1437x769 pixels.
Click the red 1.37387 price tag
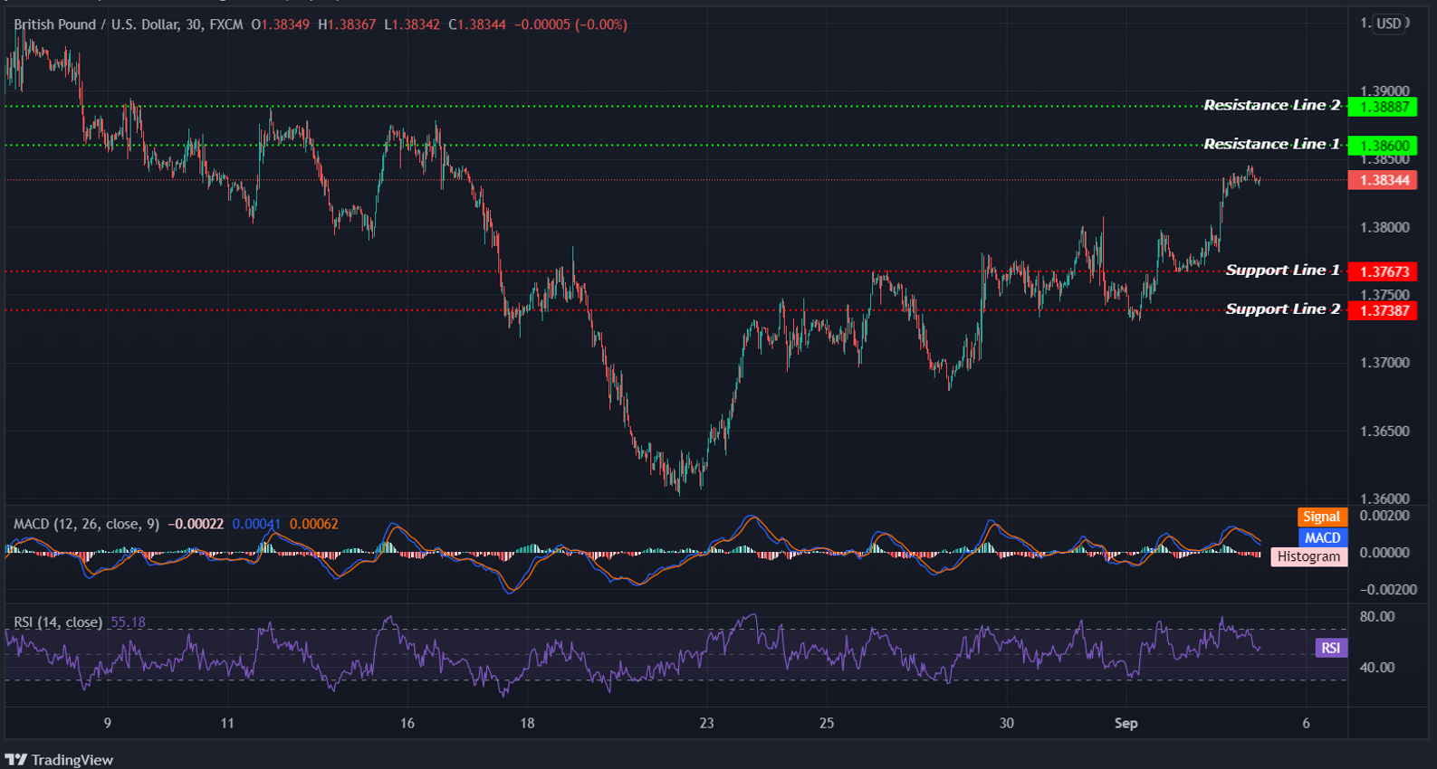(1382, 310)
